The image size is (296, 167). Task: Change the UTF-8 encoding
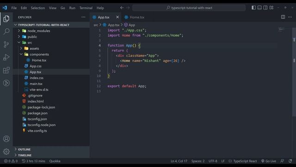pos(213,161)
